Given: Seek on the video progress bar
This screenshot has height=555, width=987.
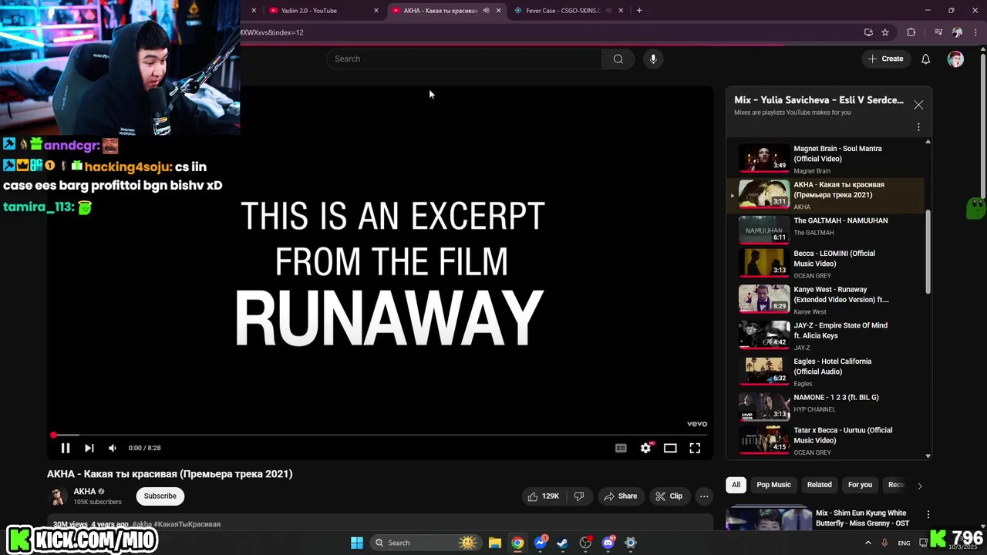Looking at the screenshot, I should pyautogui.click(x=379, y=436).
